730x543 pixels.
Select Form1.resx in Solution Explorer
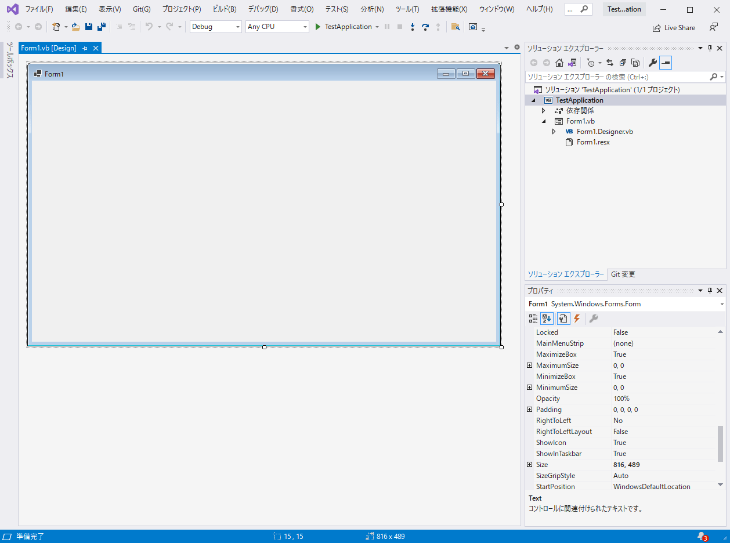pos(594,142)
